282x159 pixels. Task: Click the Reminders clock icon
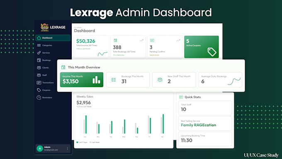click(x=39, y=98)
